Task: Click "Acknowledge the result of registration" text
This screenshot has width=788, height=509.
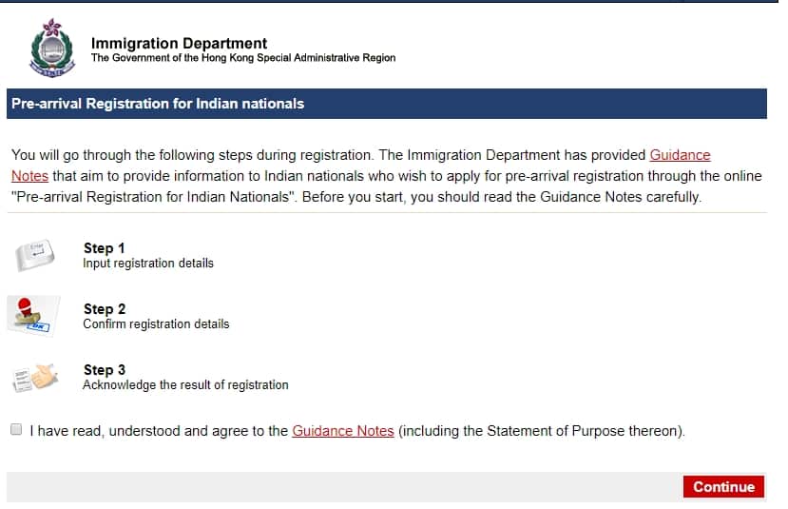Action: point(185,385)
